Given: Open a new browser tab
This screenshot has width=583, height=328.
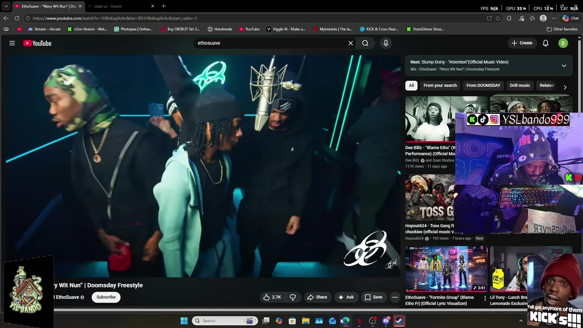Looking at the screenshot, I should coord(164,6).
